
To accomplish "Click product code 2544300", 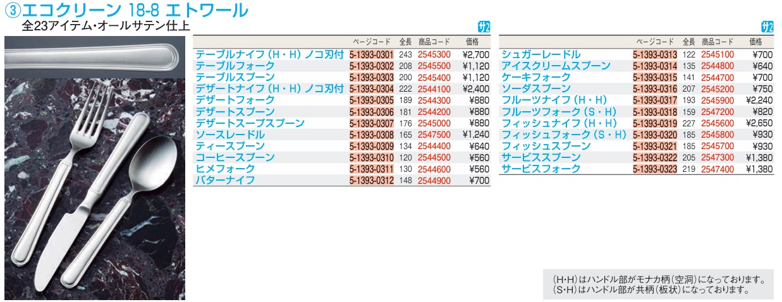I will pos(434,100).
